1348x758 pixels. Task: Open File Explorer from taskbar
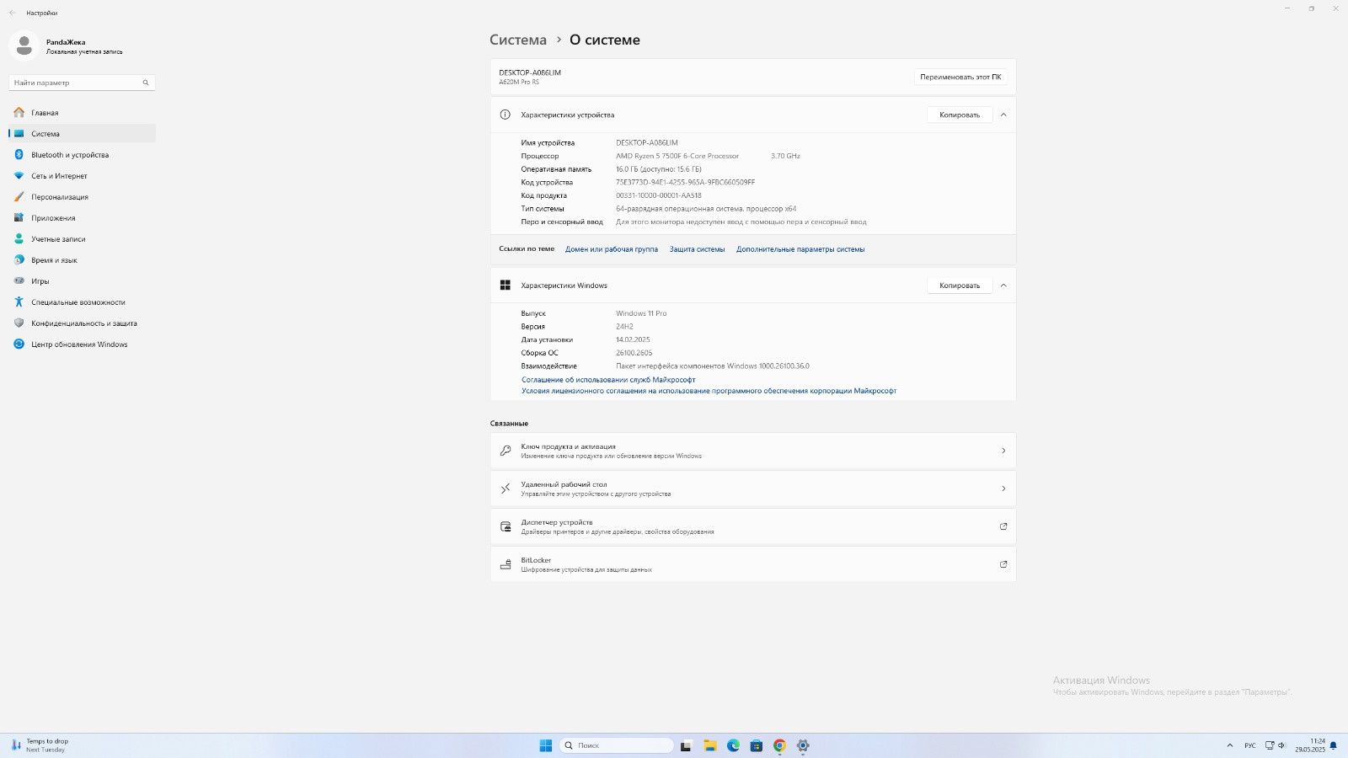[x=710, y=745]
